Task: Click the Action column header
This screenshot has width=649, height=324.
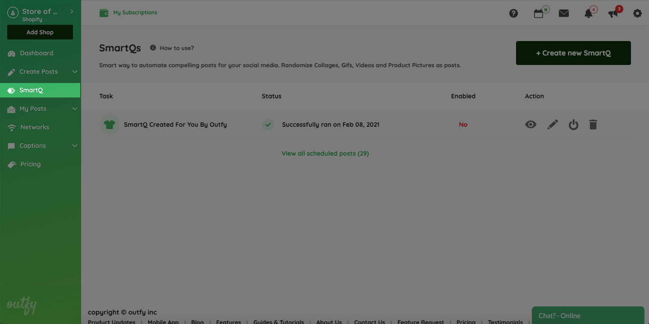Action: click(535, 96)
